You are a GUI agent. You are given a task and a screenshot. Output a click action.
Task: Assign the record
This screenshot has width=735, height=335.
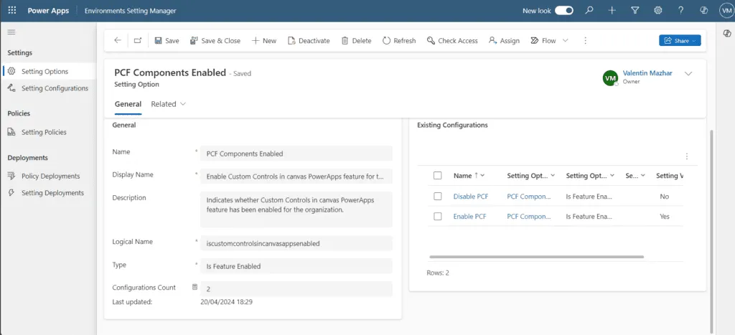[x=504, y=41]
